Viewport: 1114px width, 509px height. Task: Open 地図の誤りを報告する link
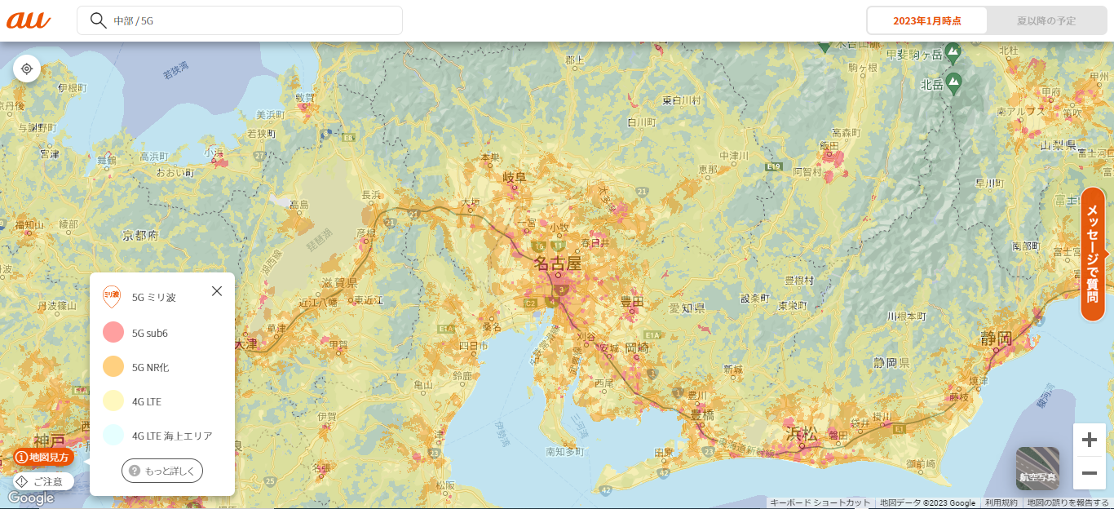point(1068,502)
